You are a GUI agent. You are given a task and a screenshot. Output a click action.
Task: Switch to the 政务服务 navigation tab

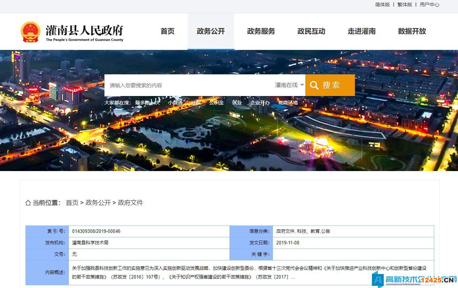[x=261, y=31]
